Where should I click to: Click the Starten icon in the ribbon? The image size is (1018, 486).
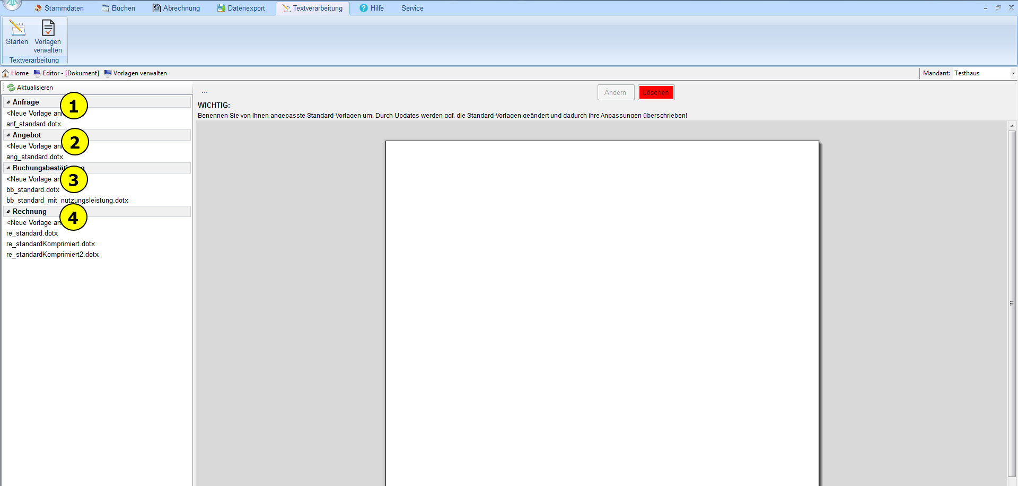pos(17,29)
